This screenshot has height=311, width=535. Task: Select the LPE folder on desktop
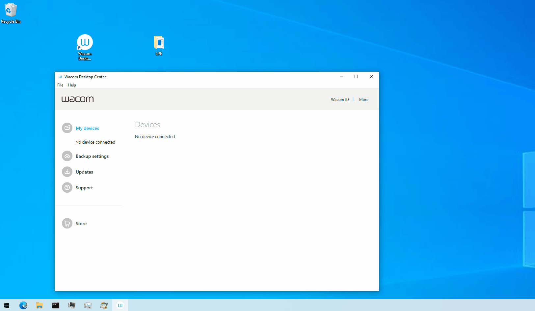[159, 45]
